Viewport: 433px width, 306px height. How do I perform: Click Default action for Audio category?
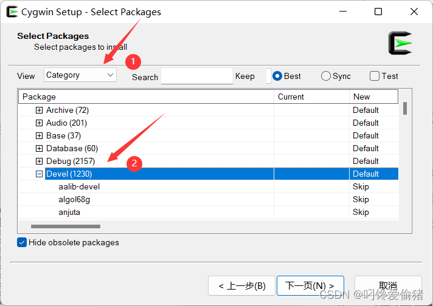(x=365, y=123)
